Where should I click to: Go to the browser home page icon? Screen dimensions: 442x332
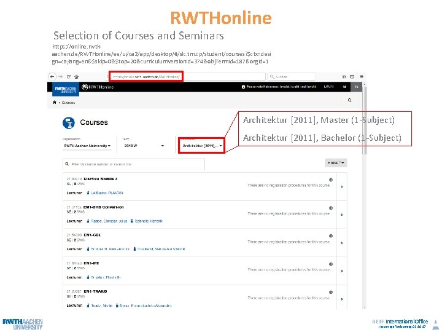coord(76,76)
